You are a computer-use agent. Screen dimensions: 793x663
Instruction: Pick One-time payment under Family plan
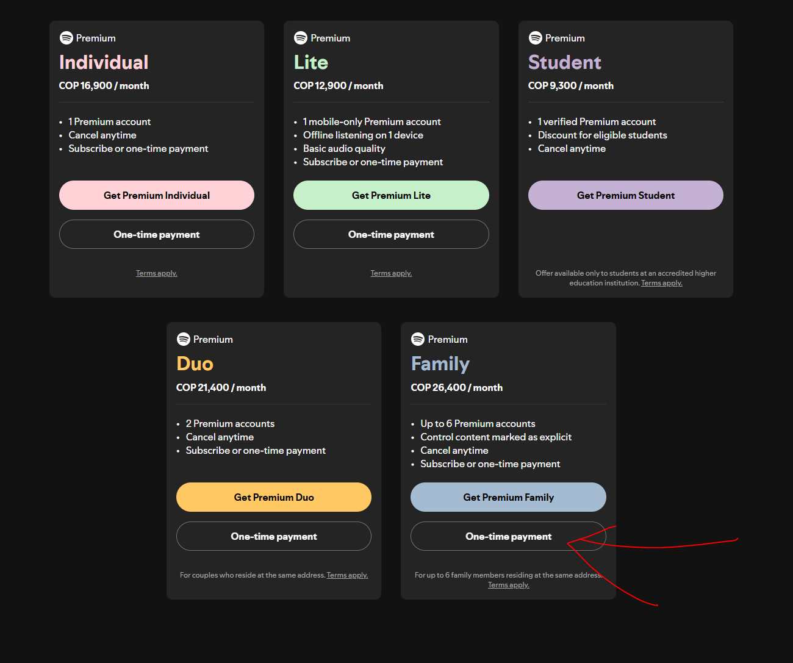pyautogui.click(x=508, y=536)
